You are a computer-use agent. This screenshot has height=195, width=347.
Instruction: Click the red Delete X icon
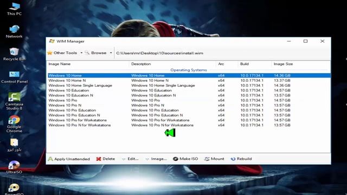[x=99, y=159]
